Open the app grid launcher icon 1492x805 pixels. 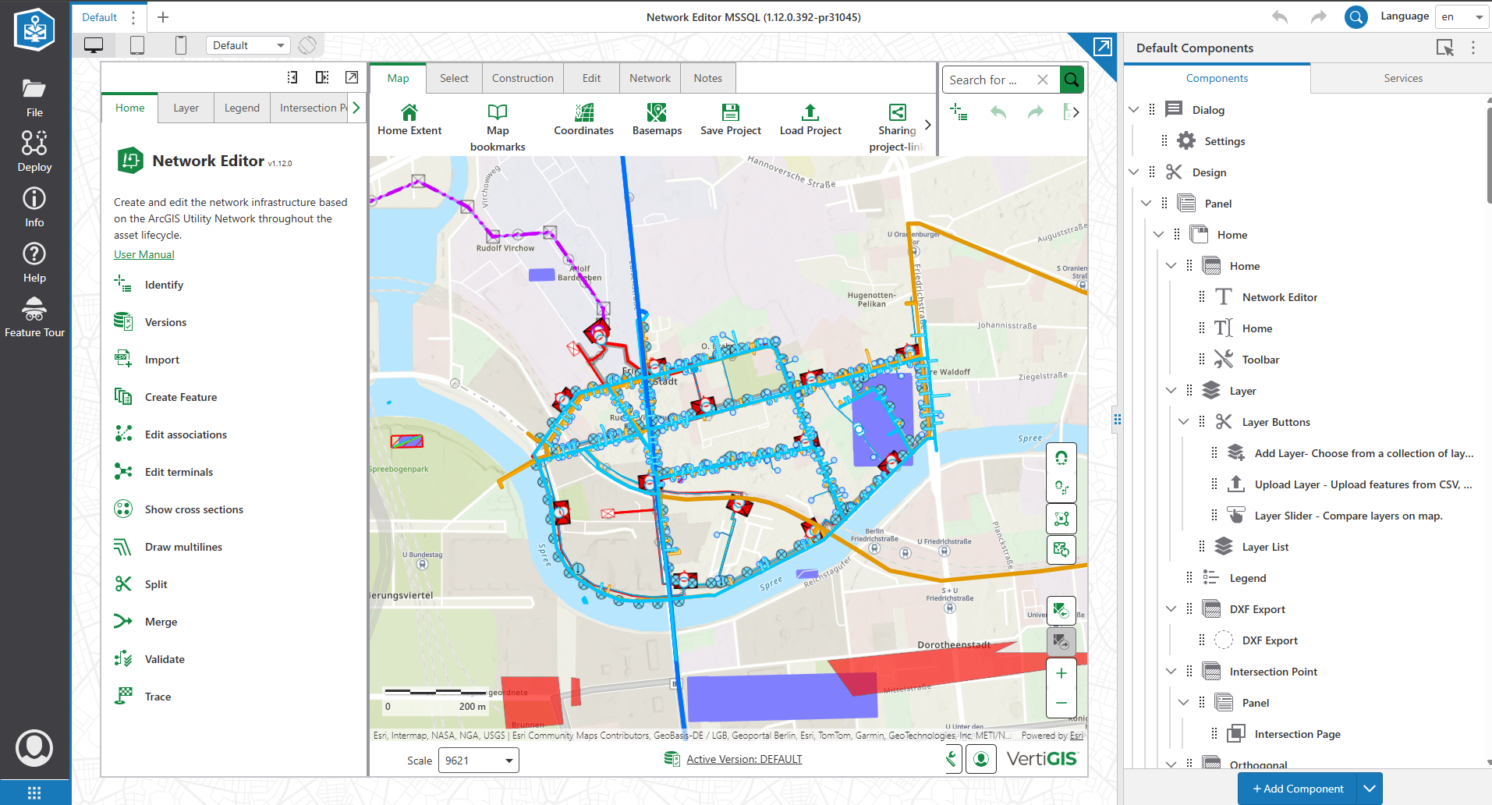(x=34, y=793)
